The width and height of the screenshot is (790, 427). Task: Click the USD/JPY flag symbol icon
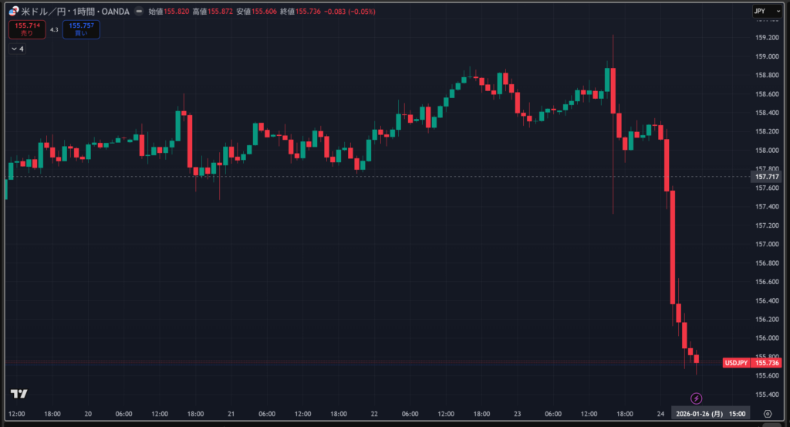pos(13,12)
